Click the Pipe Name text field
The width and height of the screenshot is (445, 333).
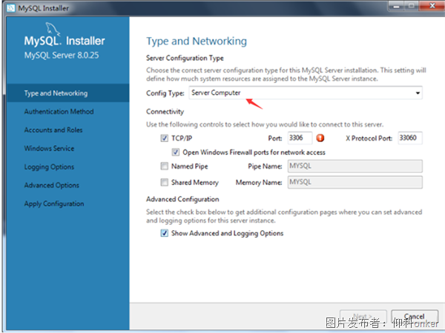coord(354,167)
